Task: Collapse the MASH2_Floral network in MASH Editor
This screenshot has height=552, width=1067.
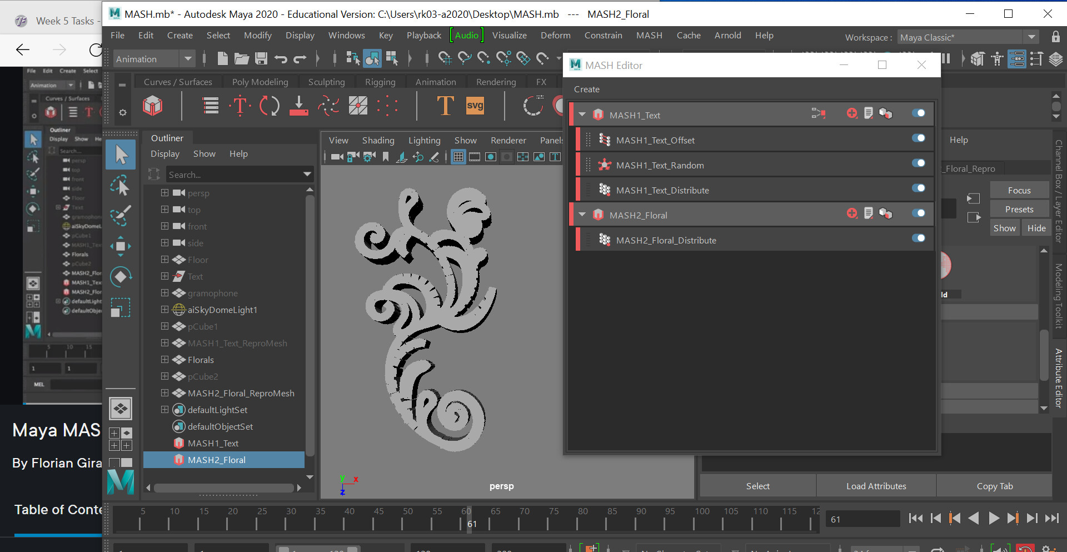Action: coord(582,215)
